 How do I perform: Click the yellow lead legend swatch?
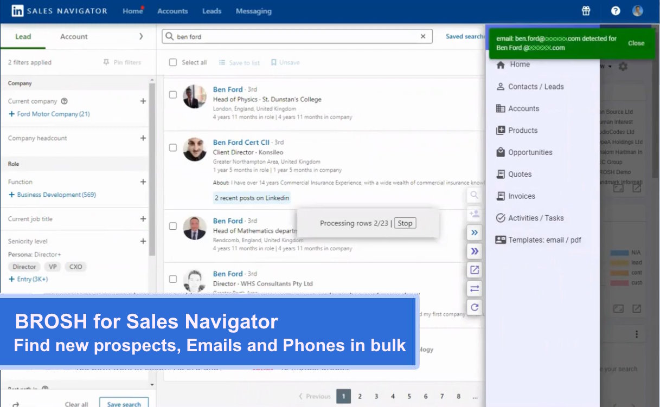[619, 263]
